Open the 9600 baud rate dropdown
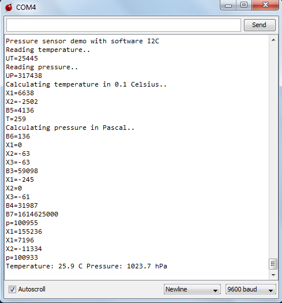The width and height of the screenshot is (282, 303). tap(250, 289)
